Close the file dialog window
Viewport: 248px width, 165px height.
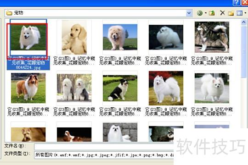[x=245, y=3]
